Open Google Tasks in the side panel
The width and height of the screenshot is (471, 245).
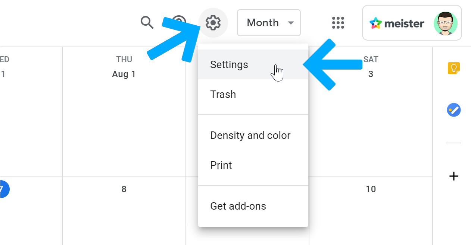pos(453,110)
